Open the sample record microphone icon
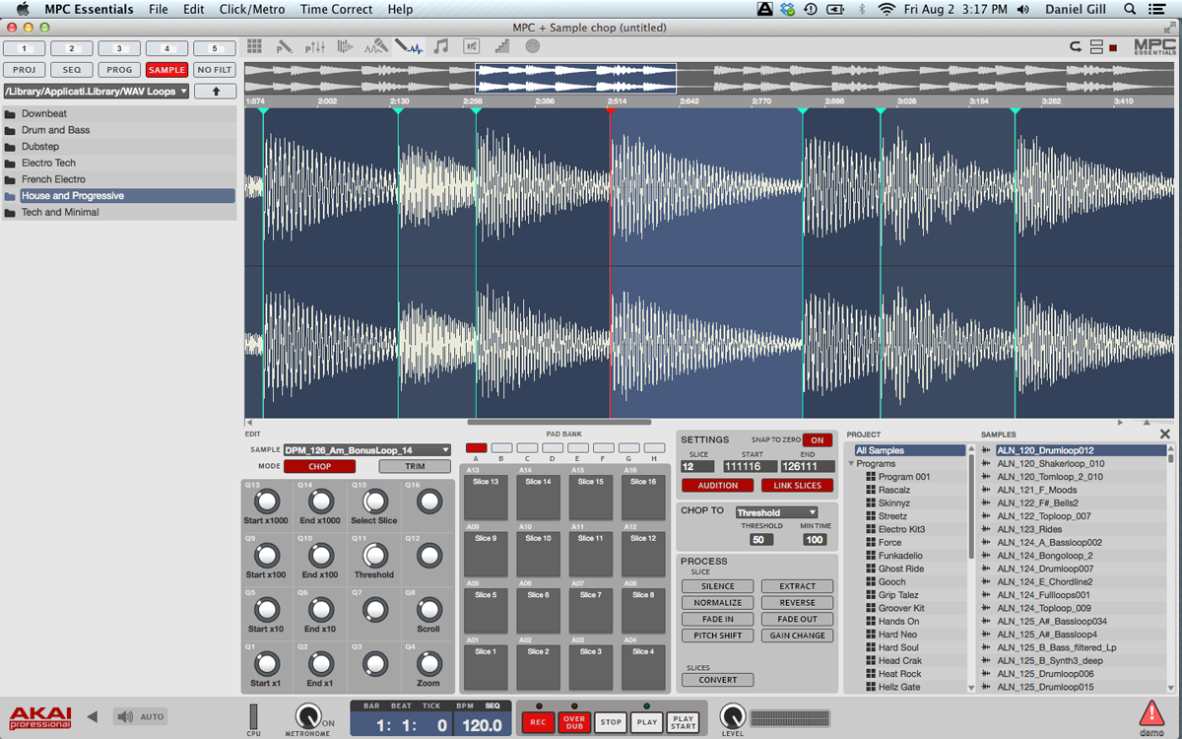 coord(376,46)
